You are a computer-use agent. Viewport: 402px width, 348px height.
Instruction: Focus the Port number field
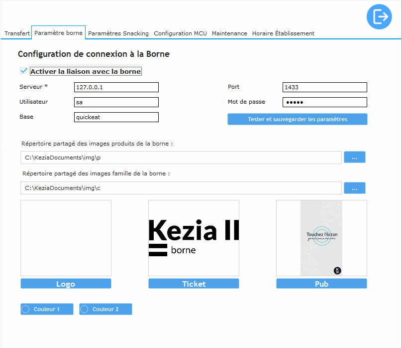click(324, 87)
